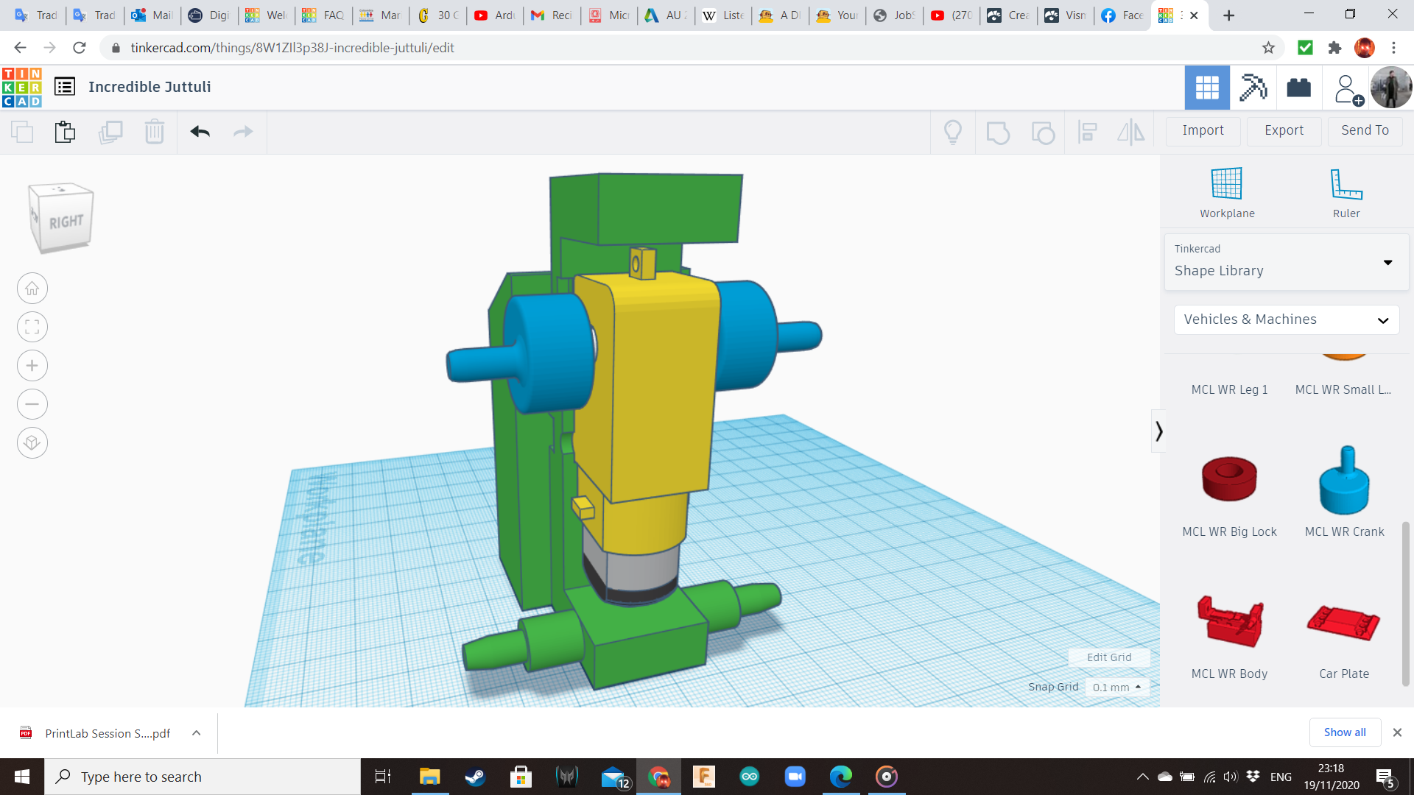Open the Vehicles & Machines category dropdown

(1286, 319)
